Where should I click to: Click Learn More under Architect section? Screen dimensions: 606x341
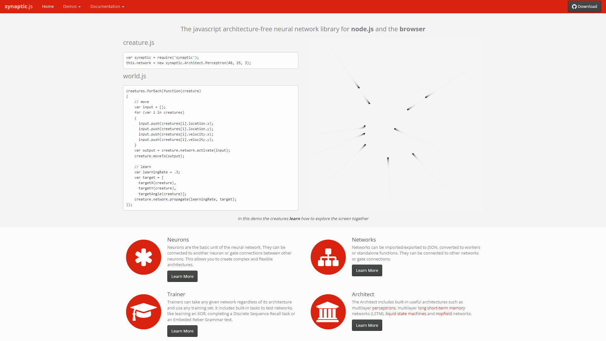point(367,325)
